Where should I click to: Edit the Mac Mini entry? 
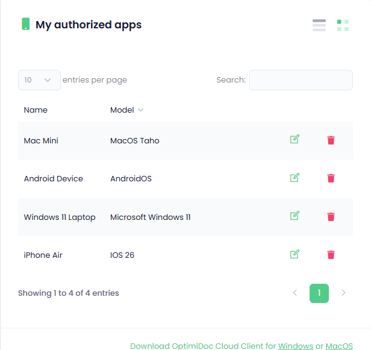[x=295, y=140]
